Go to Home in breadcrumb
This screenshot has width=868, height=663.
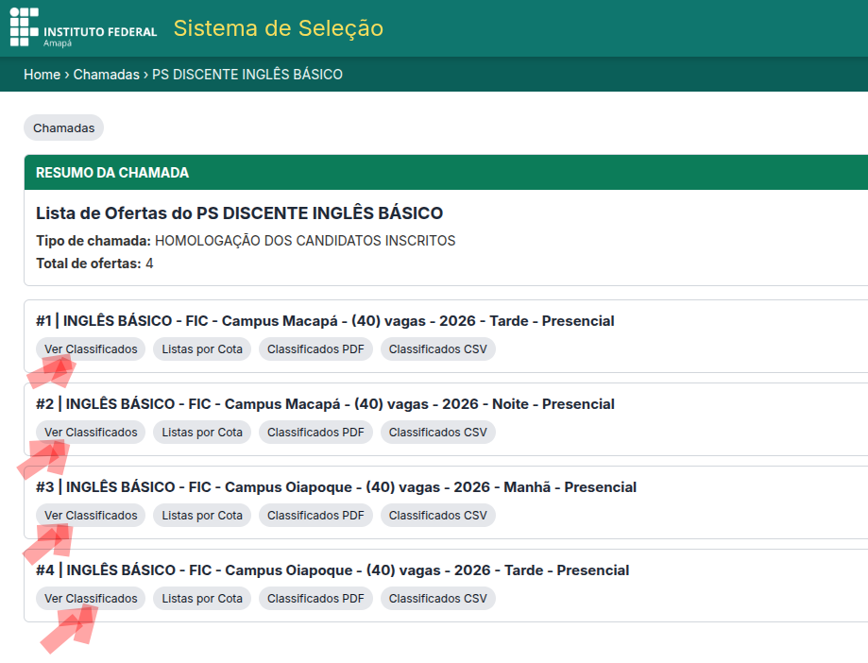click(42, 75)
